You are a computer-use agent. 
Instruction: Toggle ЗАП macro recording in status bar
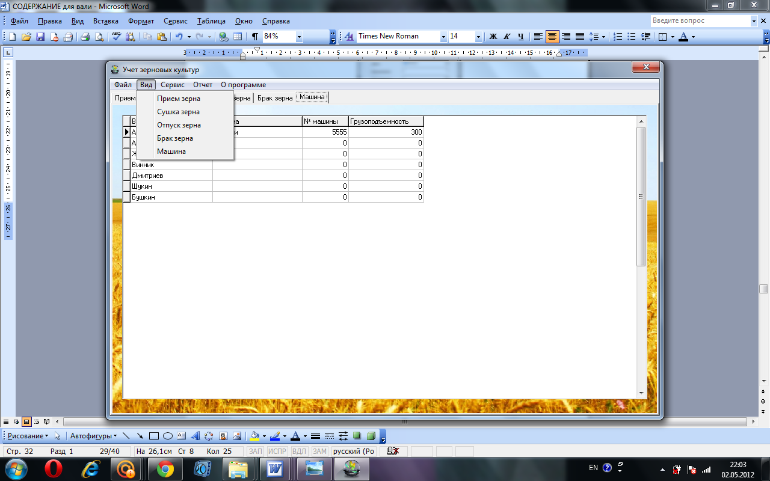256,452
